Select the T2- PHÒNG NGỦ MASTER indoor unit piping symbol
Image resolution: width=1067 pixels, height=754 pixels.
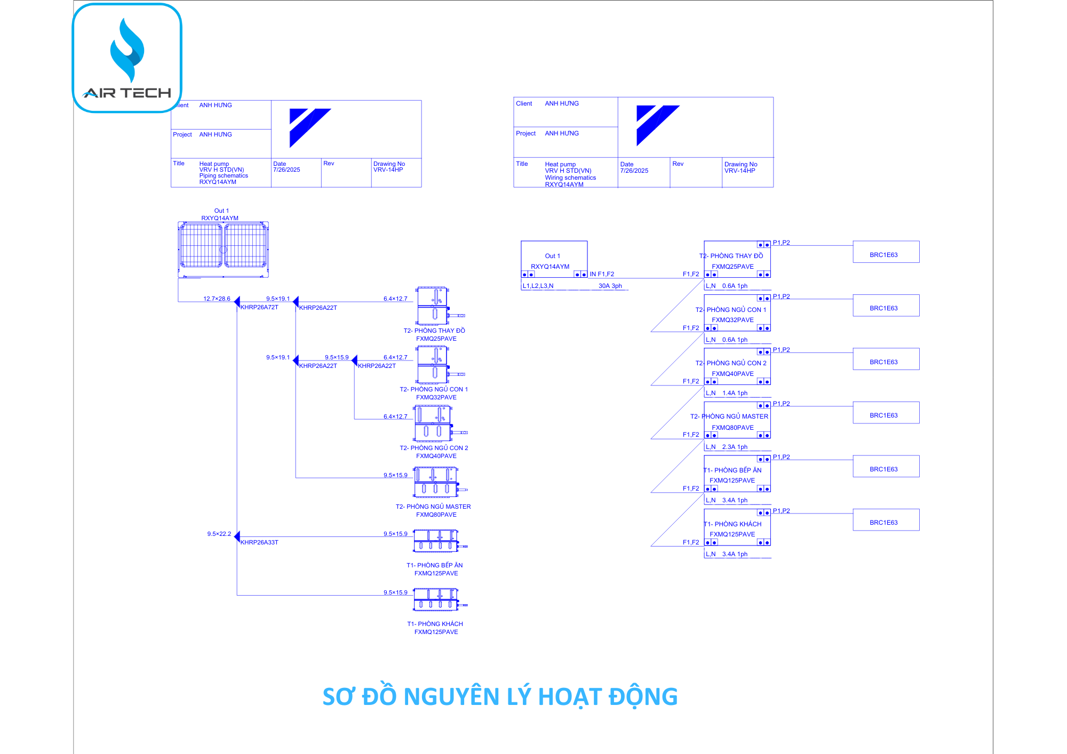(x=436, y=482)
